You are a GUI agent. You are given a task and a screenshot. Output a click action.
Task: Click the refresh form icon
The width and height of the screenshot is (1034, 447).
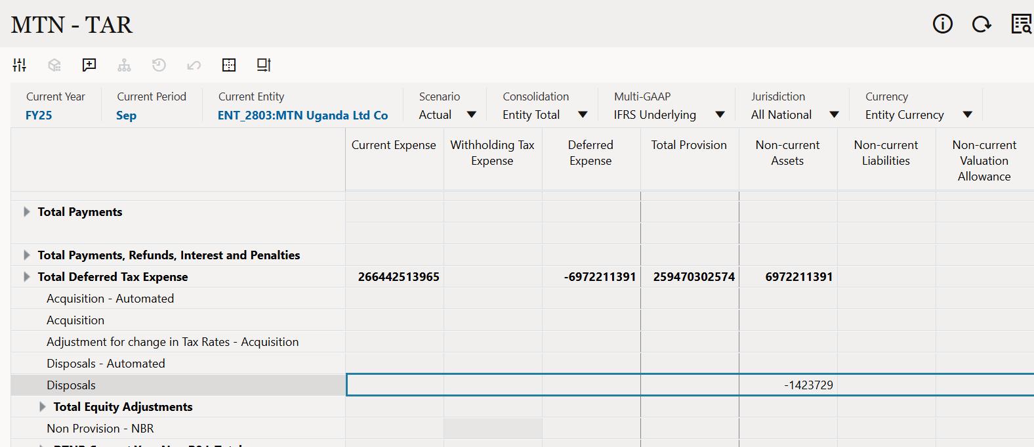pyautogui.click(x=982, y=24)
